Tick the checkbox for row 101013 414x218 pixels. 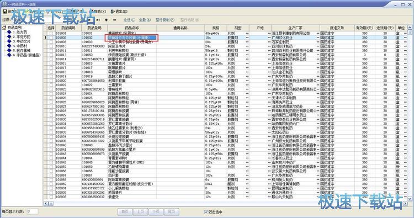[51, 55]
